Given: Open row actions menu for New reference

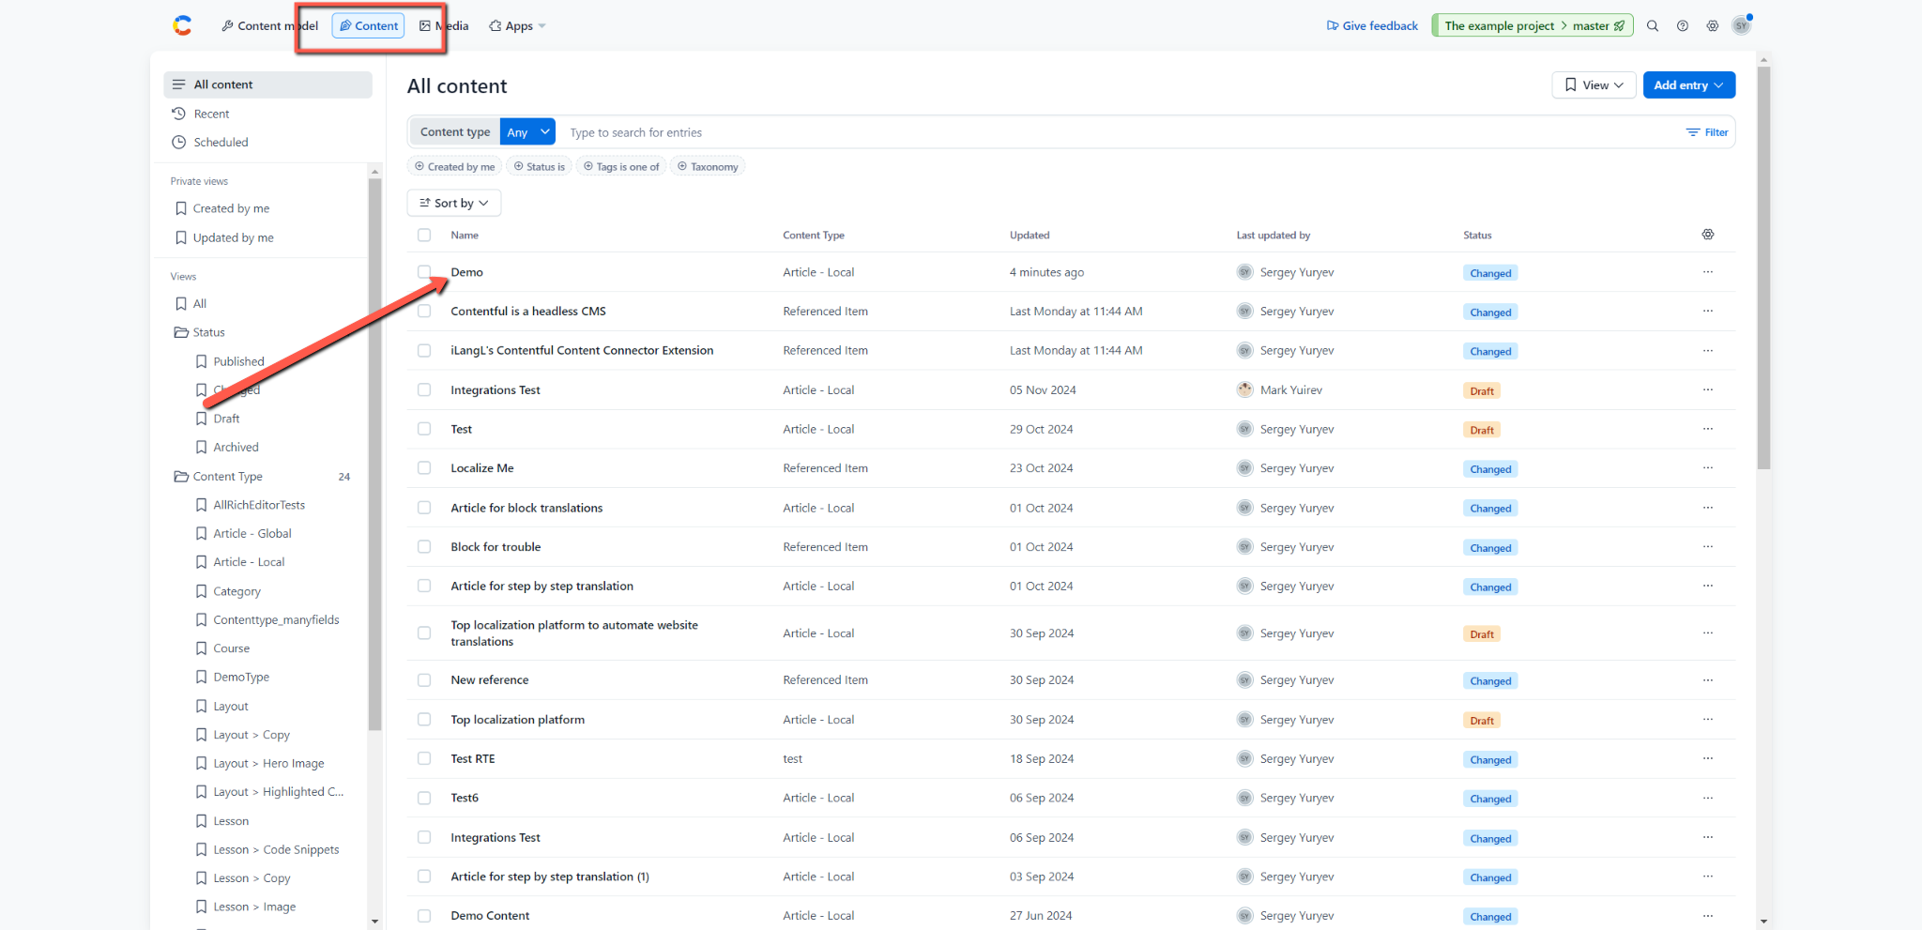Looking at the screenshot, I should (x=1708, y=680).
